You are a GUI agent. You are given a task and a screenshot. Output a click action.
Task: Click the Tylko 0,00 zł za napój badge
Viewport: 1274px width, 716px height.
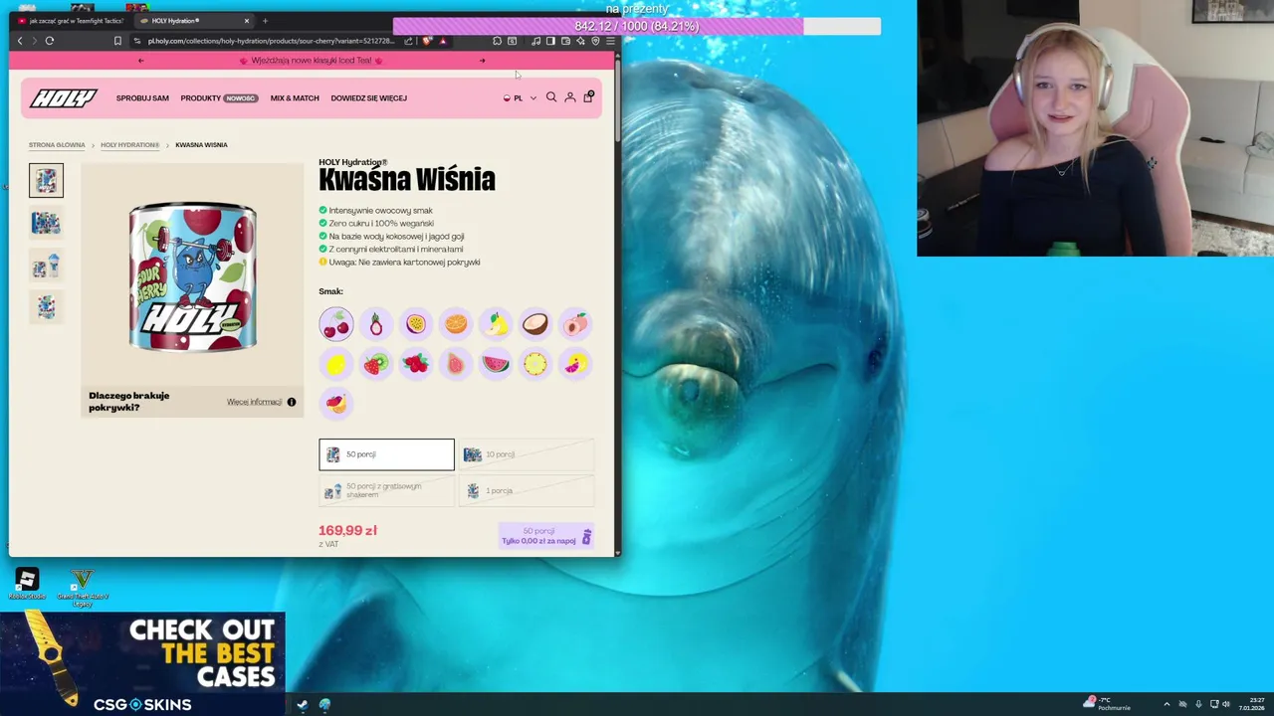[546, 536]
